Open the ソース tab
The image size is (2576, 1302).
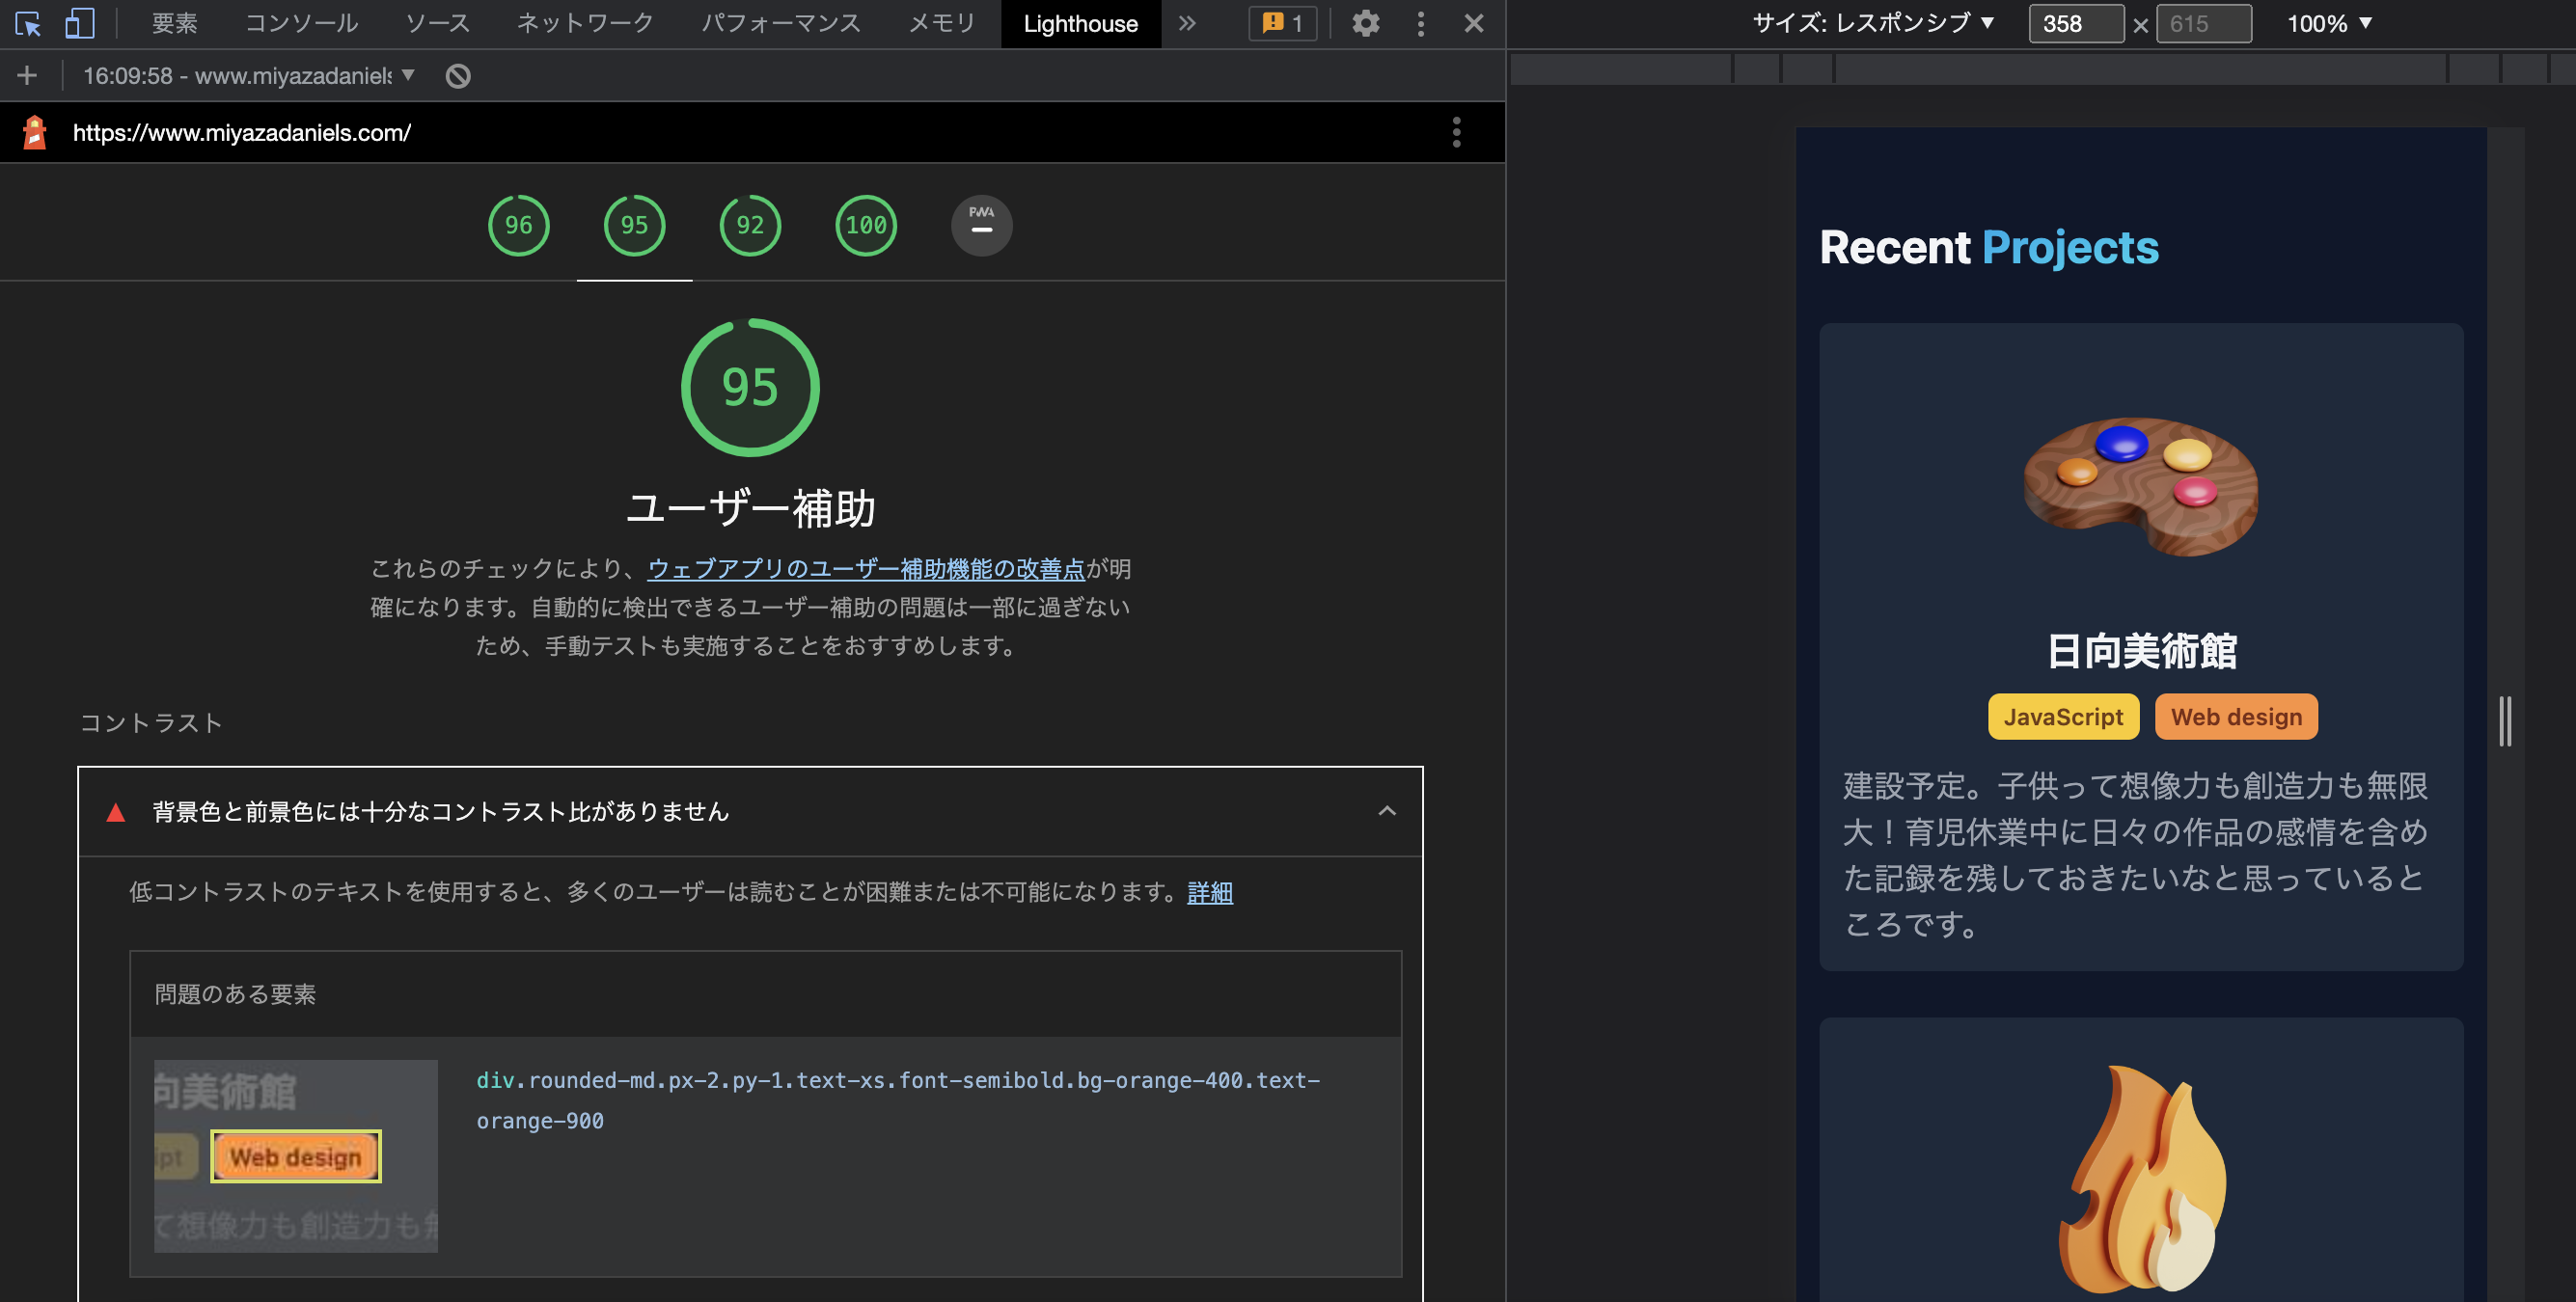[437, 23]
